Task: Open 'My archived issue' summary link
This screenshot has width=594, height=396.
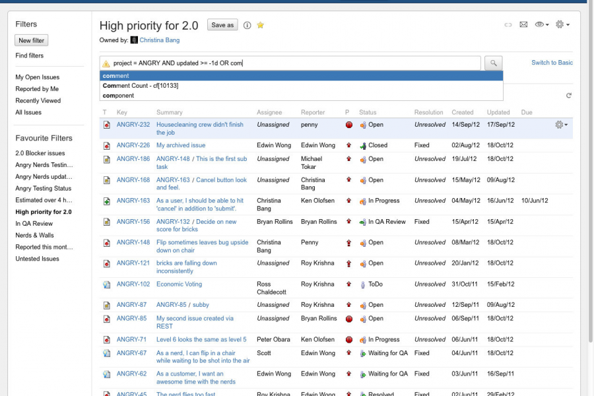Action: tap(181, 145)
